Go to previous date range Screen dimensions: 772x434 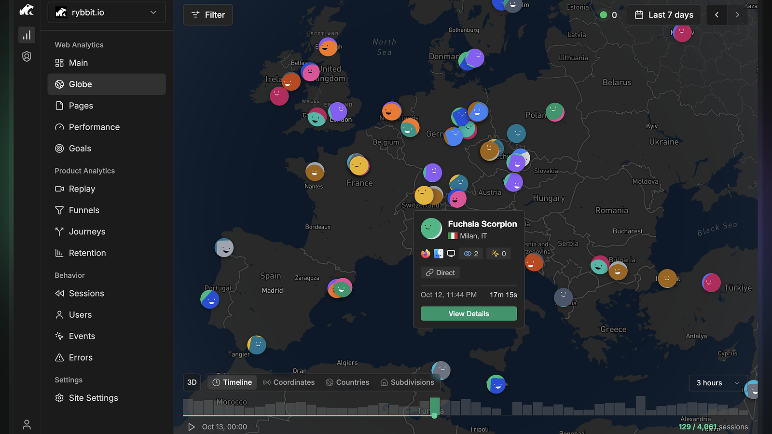coord(717,15)
